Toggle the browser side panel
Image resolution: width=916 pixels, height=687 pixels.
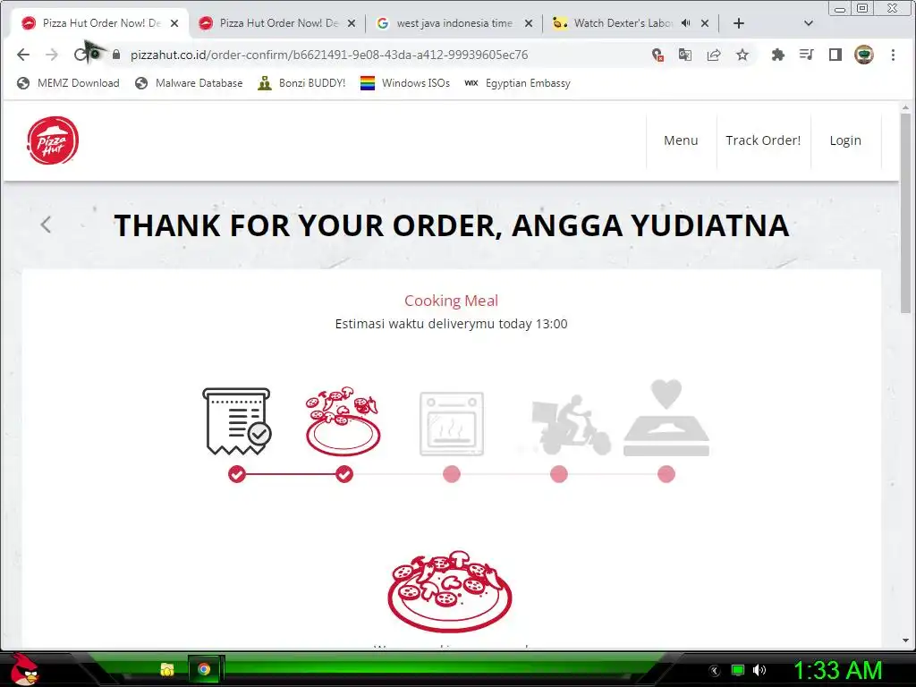coord(835,55)
